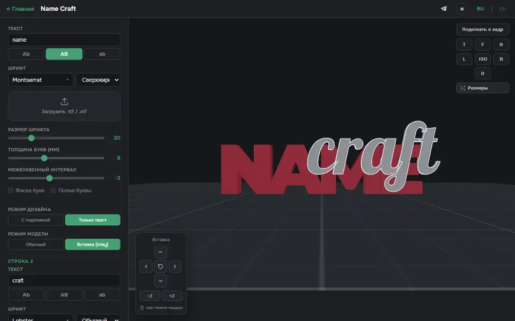Click the −Z depth button
Screen dimensions: 515x321
tap(150, 296)
